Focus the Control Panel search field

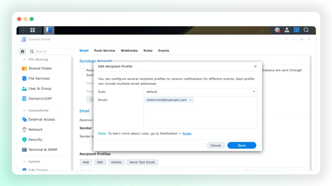(x=49, y=51)
